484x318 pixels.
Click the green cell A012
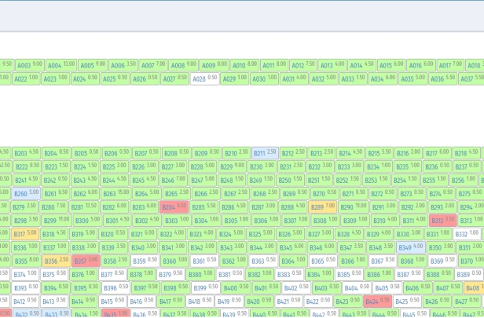pos(303,65)
